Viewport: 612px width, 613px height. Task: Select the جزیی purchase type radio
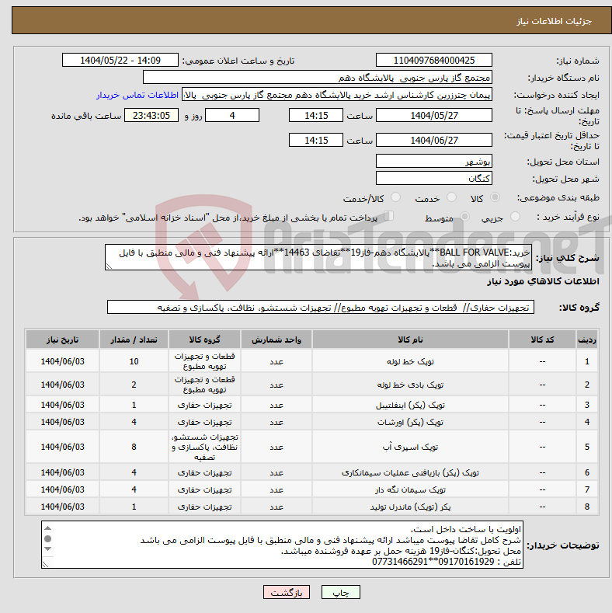[x=515, y=216]
